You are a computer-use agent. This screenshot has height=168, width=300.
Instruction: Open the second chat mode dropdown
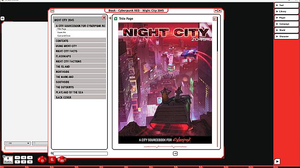tap(40, 143)
